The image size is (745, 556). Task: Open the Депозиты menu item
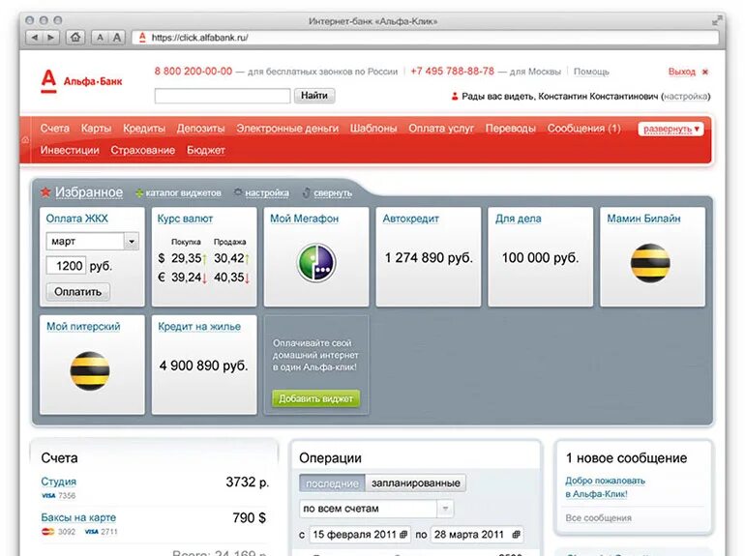click(x=200, y=129)
